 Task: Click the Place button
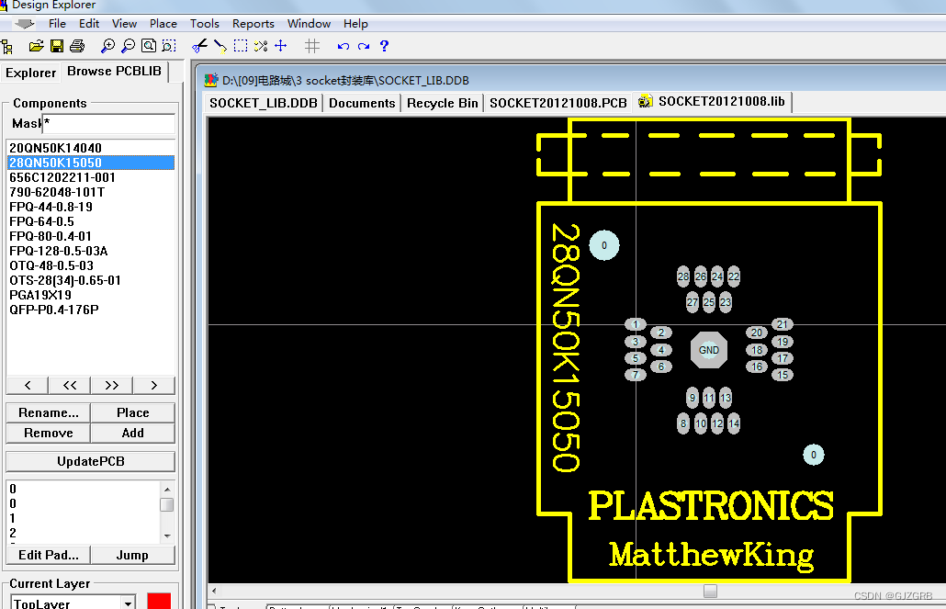(x=133, y=412)
